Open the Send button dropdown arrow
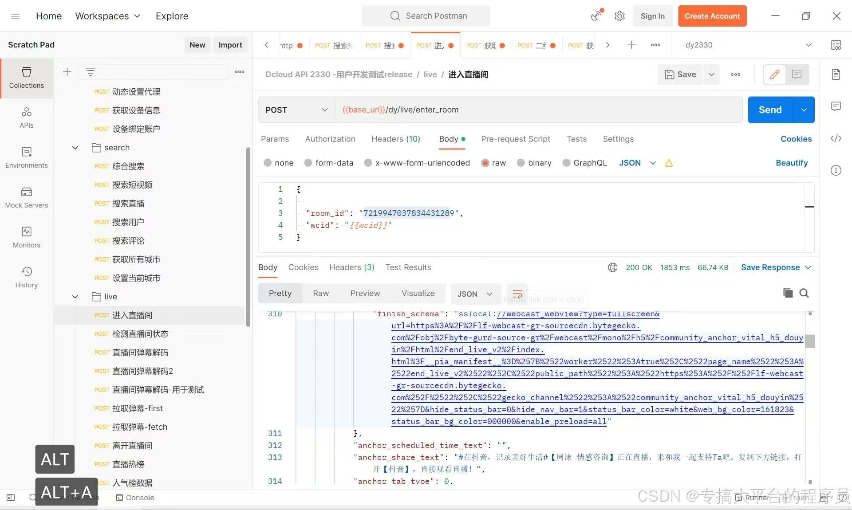Viewport: 852px width, 510px height. pyautogui.click(x=804, y=110)
